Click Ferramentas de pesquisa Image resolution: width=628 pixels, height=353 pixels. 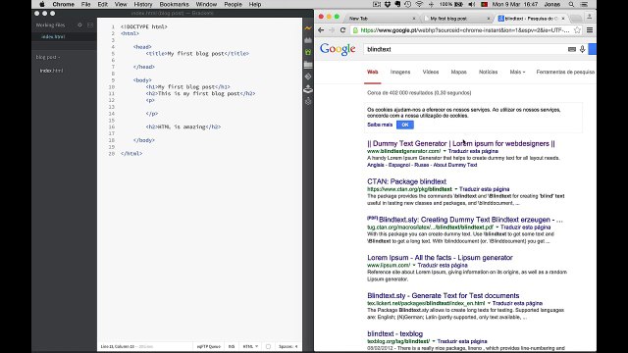[565, 72]
